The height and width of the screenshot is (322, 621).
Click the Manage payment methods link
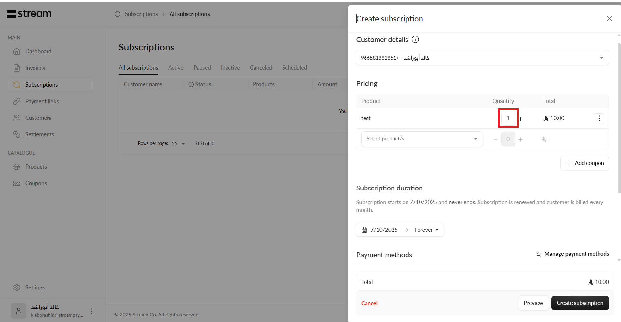point(573,254)
